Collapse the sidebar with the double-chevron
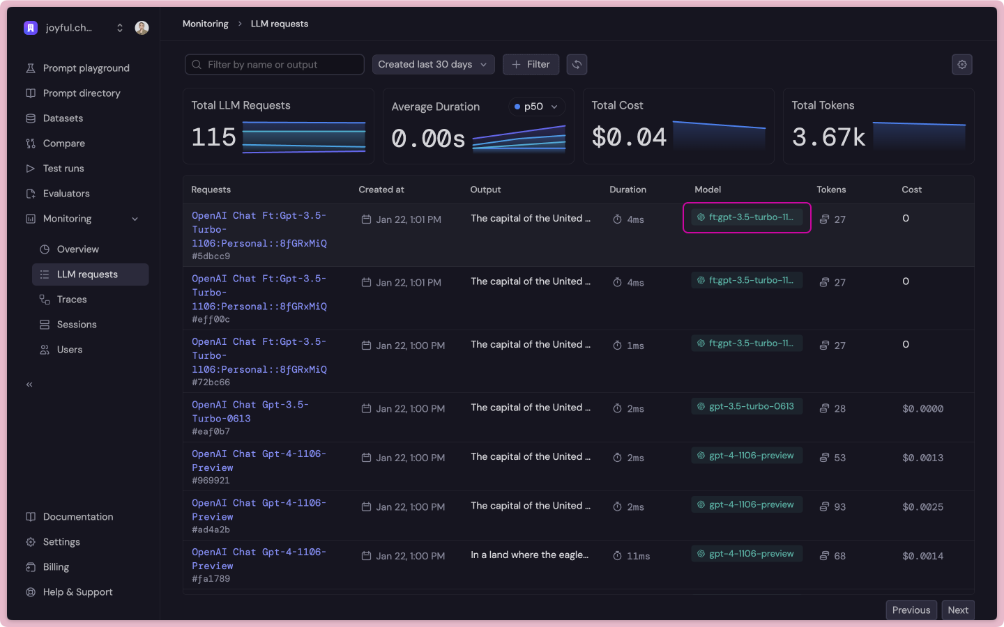1004x627 pixels. point(29,384)
